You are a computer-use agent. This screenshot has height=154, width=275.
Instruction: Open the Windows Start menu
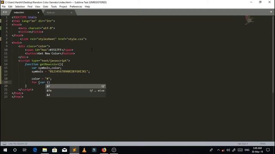tap(5, 150)
